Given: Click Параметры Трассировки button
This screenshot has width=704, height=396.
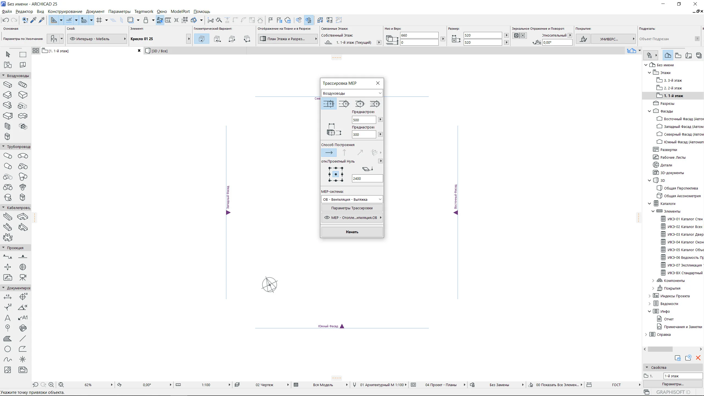Looking at the screenshot, I should click(352, 208).
